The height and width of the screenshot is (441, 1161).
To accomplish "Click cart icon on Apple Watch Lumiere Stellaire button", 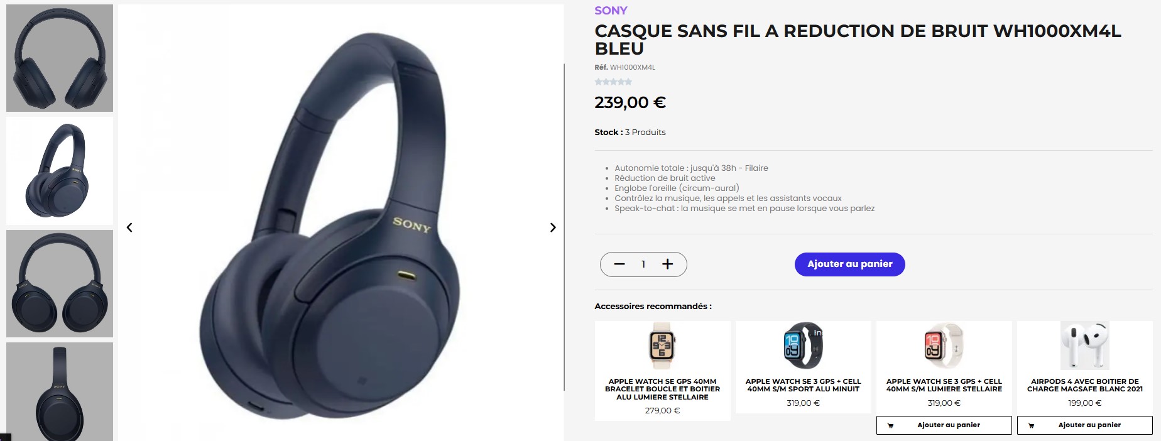I will click(x=890, y=425).
